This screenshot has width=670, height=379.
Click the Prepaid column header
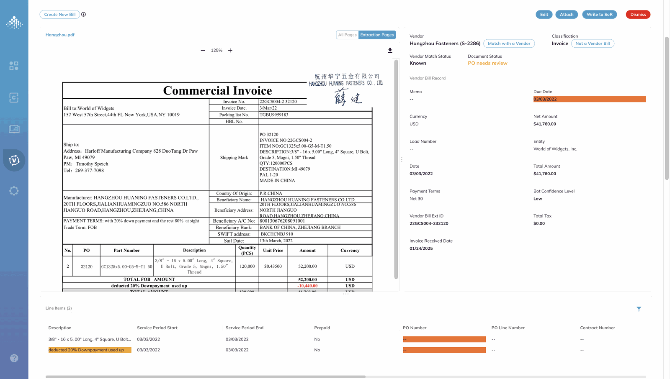point(322,328)
